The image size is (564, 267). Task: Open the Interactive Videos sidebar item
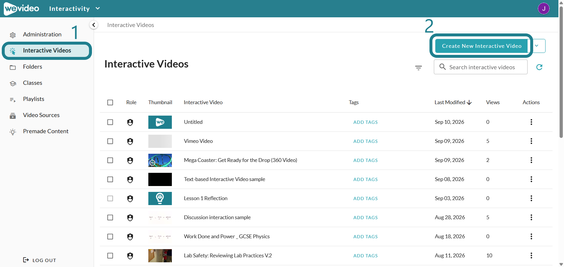click(47, 51)
